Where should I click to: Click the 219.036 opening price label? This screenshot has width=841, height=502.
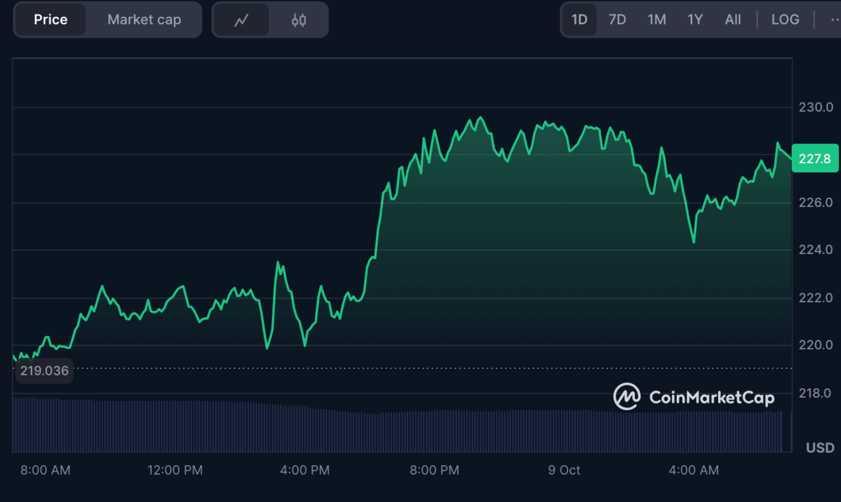point(44,371)
